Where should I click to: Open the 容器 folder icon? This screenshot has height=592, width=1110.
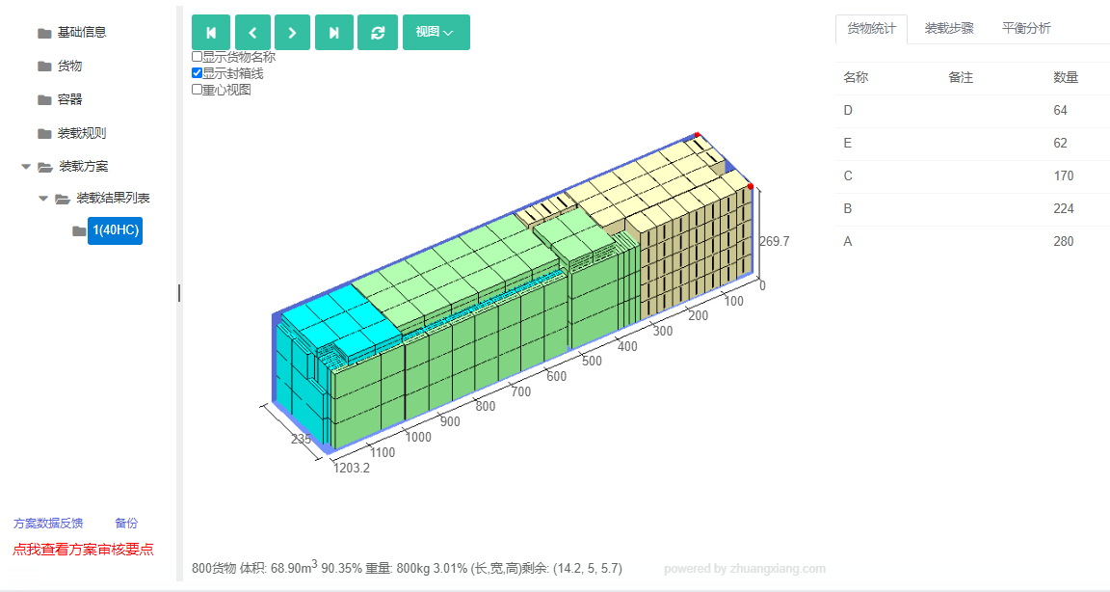44,99
